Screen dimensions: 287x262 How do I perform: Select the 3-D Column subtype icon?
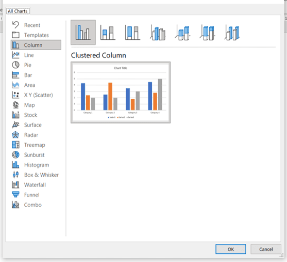[x=232, y=33]
